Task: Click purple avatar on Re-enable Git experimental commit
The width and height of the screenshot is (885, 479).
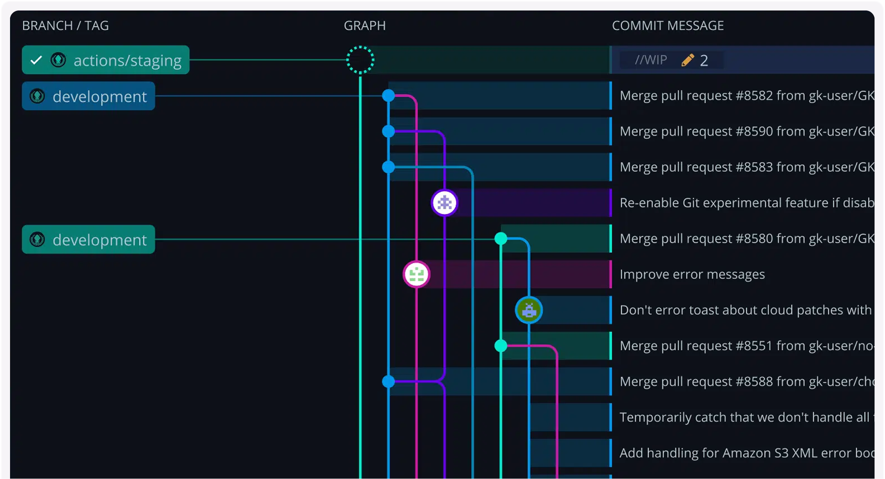Action: coord(445,203)
